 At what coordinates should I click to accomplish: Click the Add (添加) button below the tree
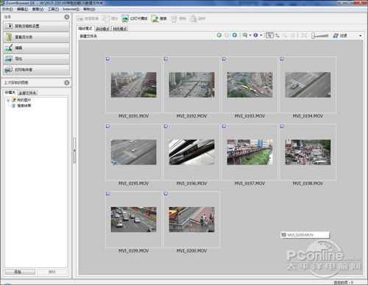pos(20,272)
